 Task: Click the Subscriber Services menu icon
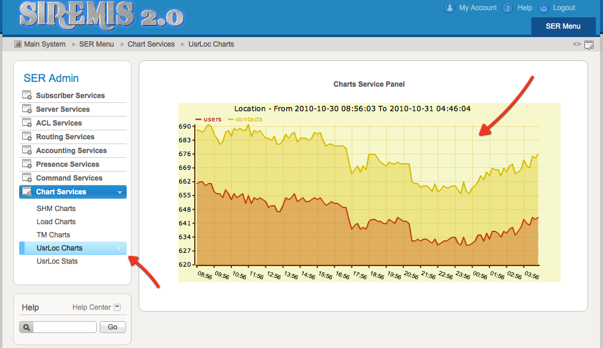[x=27, y=96]
